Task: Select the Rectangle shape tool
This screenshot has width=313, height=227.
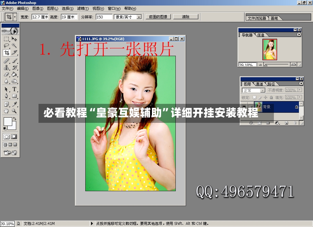Action: click(14, 96)
